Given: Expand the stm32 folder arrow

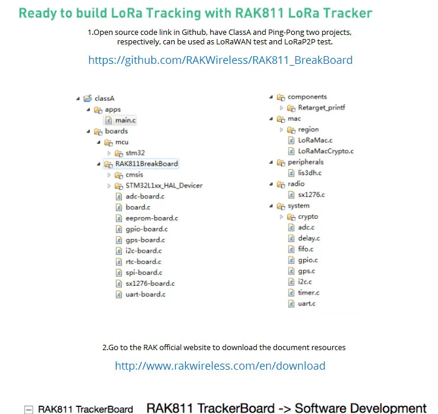Looking at the screenshot, I should point(109,153).
